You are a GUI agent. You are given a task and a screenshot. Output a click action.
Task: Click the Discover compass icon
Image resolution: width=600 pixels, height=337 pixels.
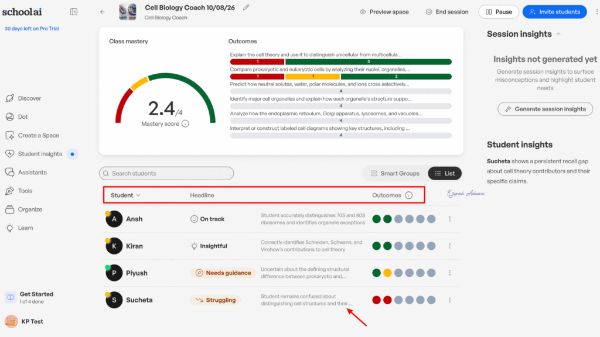[9, 98]
